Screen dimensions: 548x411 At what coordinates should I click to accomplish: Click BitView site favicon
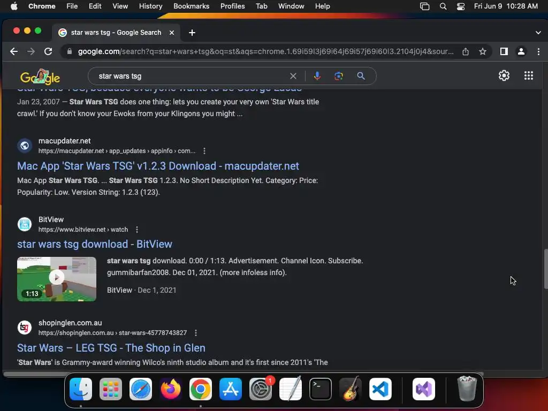25,224
